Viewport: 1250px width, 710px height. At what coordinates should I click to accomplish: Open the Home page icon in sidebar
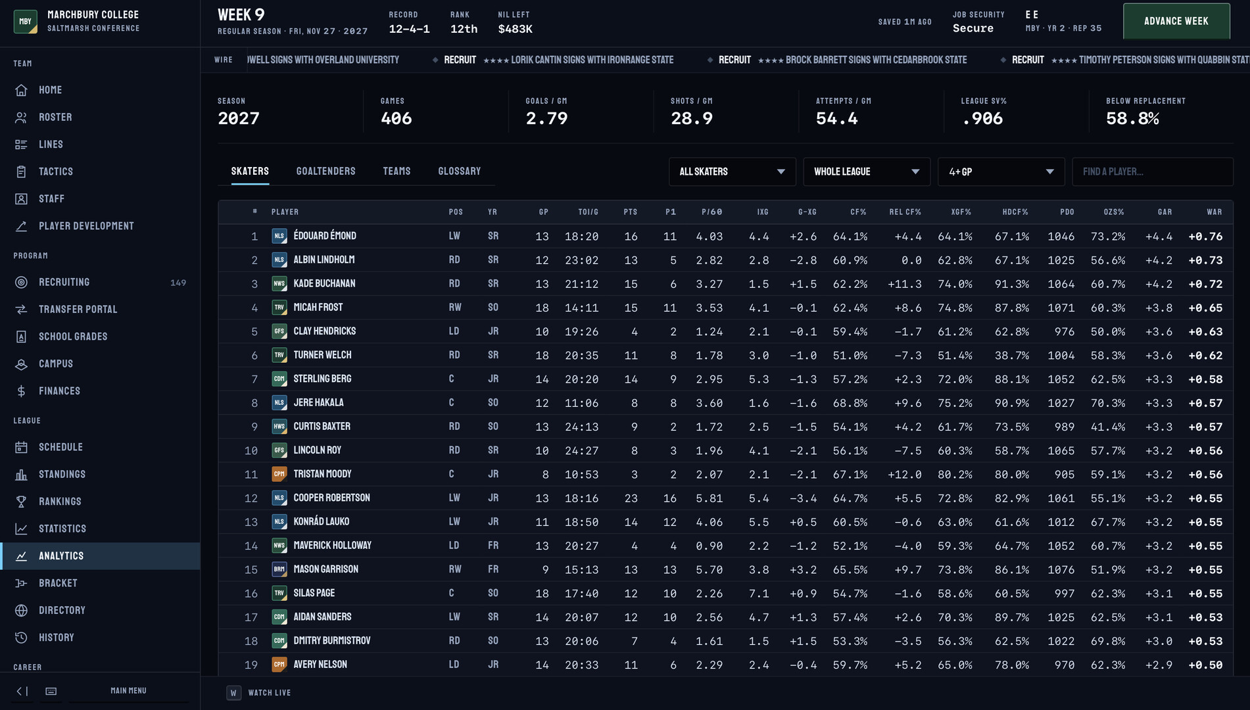point(21,90)
